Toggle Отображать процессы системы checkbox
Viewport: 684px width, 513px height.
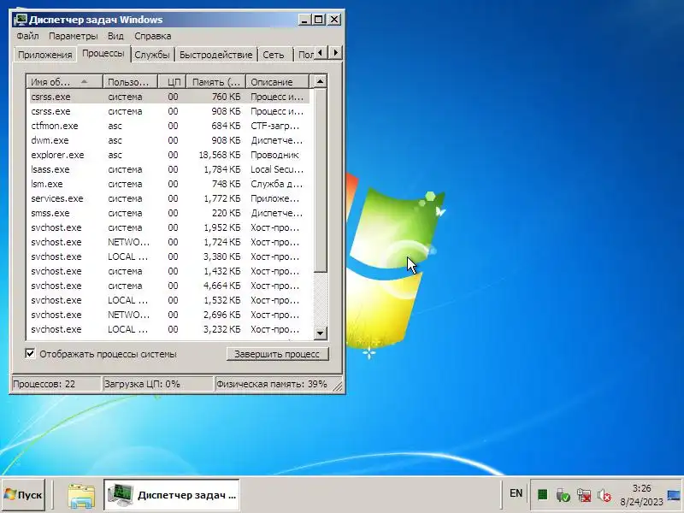[x=30, y=353]
